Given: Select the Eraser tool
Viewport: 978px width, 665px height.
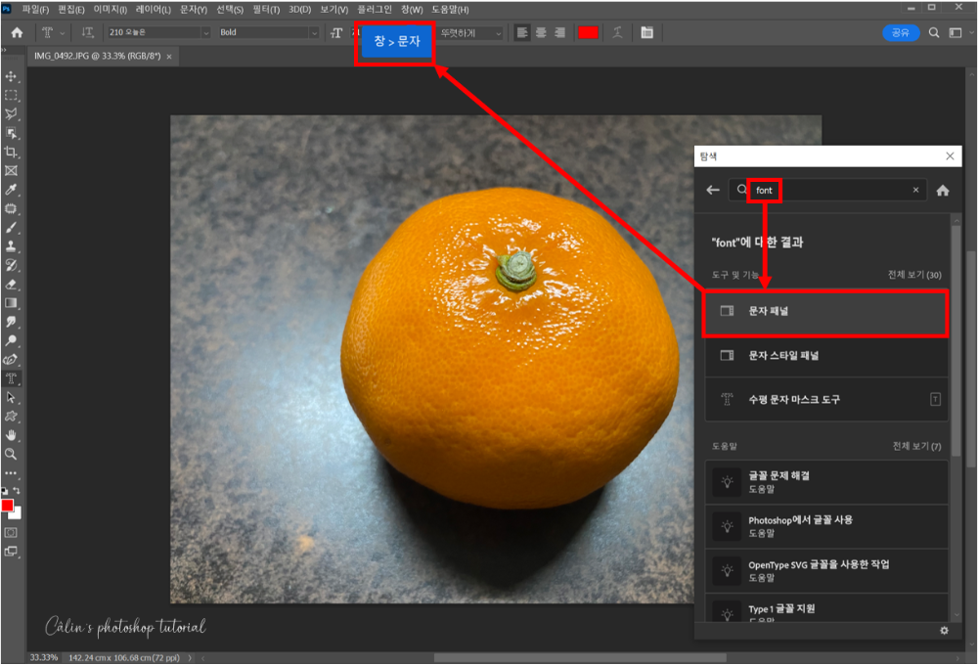Looking at the screenshot, I should [x=11, y=284].
